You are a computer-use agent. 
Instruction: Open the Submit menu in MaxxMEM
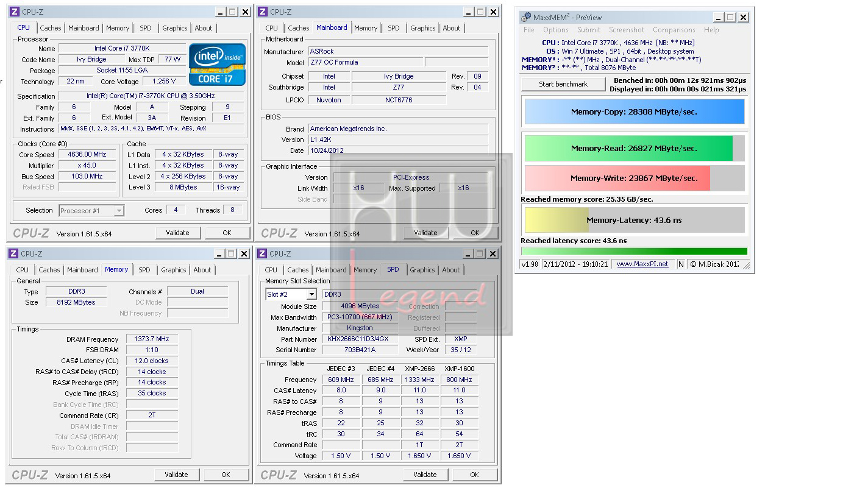tap(589, 30)
